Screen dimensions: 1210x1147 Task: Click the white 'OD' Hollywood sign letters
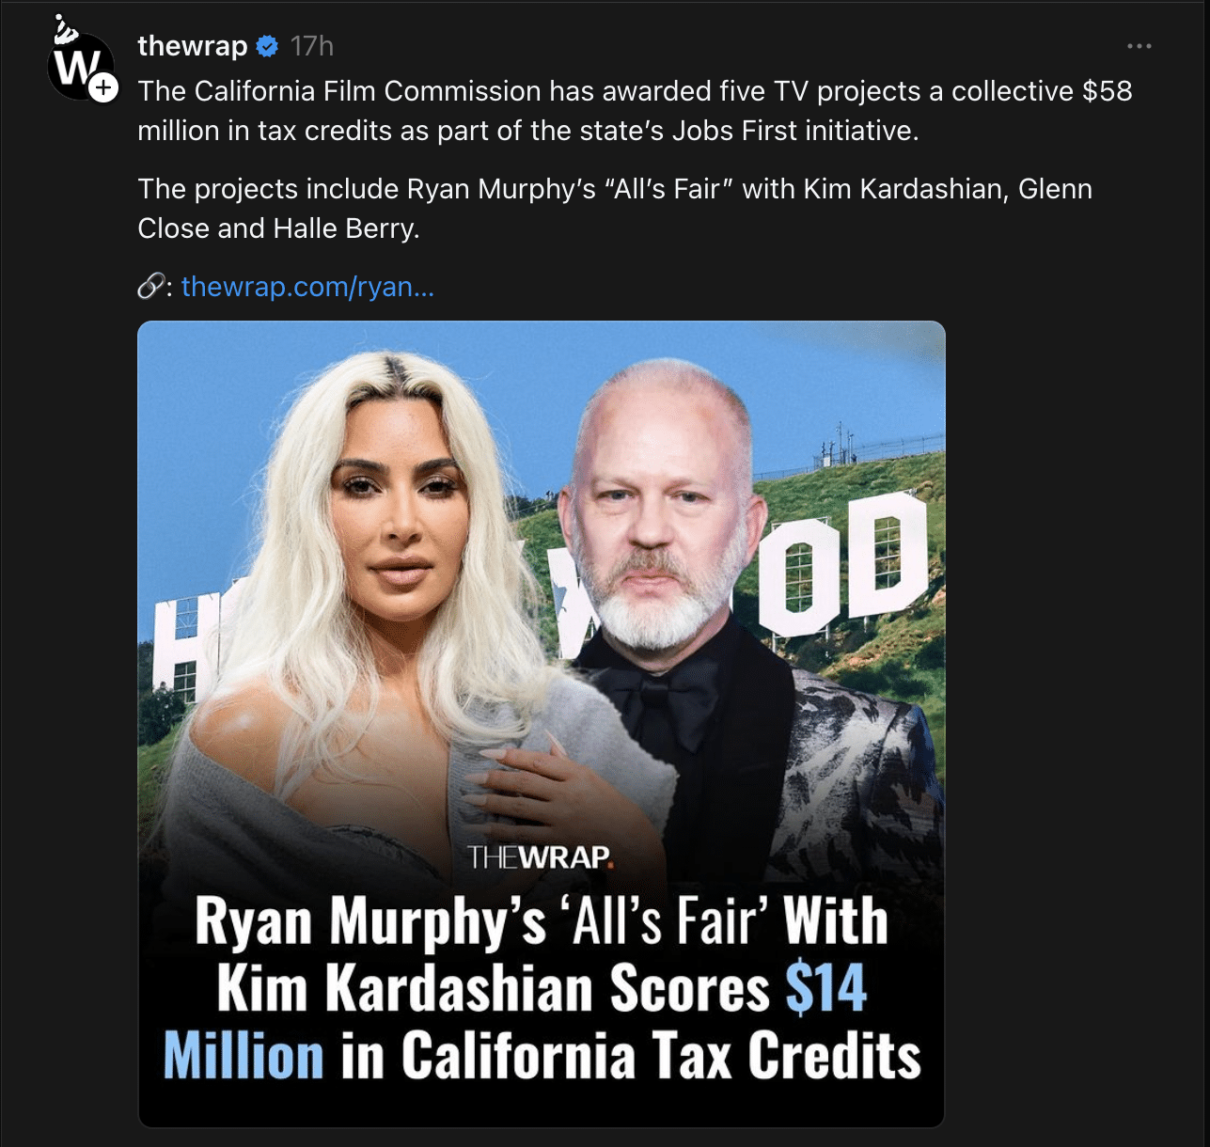click(x=842, y=564)
